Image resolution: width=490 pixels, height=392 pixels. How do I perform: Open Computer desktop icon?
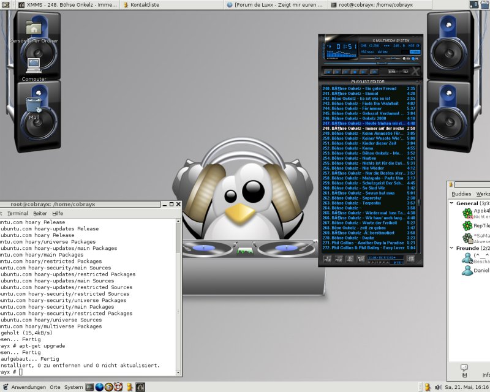[x=34, y=70]
